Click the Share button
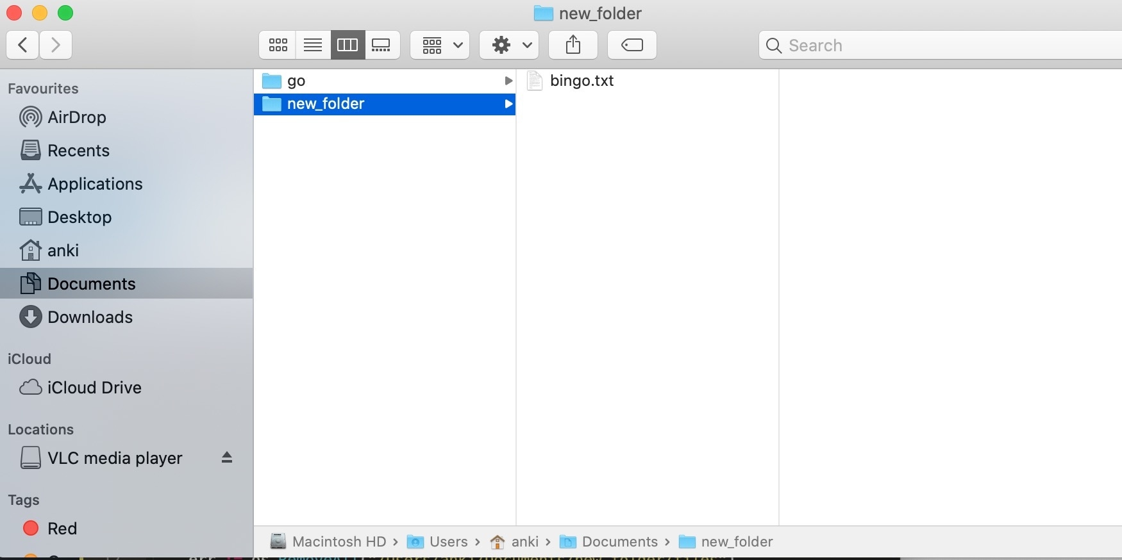The width and height of the screenshot is (1122, 560). 573,45
